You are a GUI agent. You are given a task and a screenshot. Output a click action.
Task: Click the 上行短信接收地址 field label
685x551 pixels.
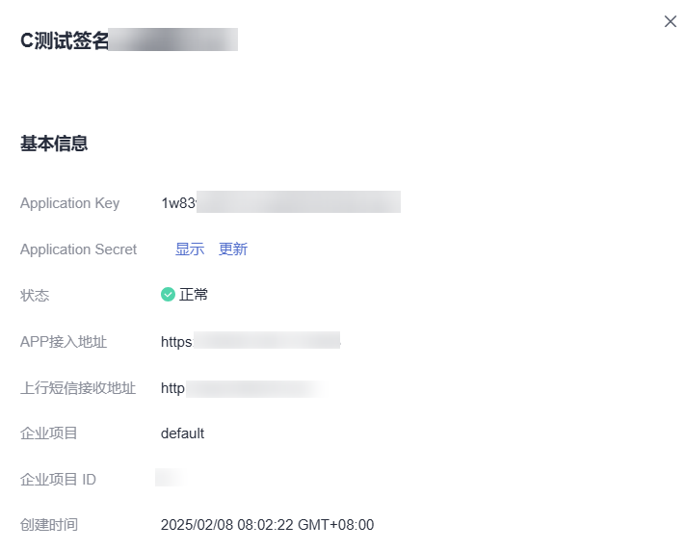(78, 388)
